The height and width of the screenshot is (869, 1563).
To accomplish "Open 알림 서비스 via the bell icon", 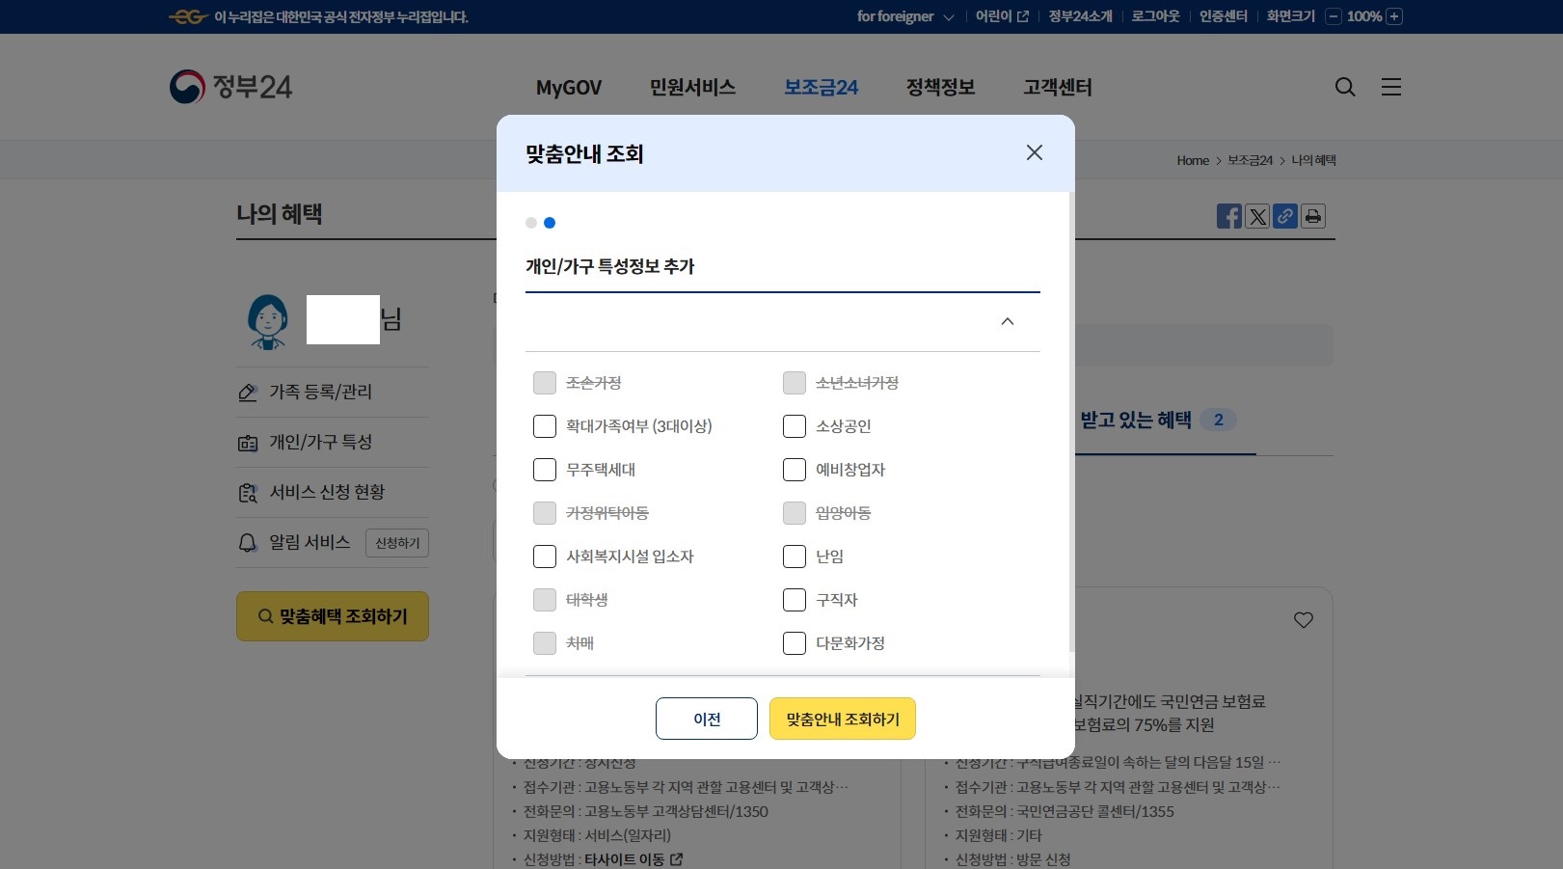I will tap(248, 542).
